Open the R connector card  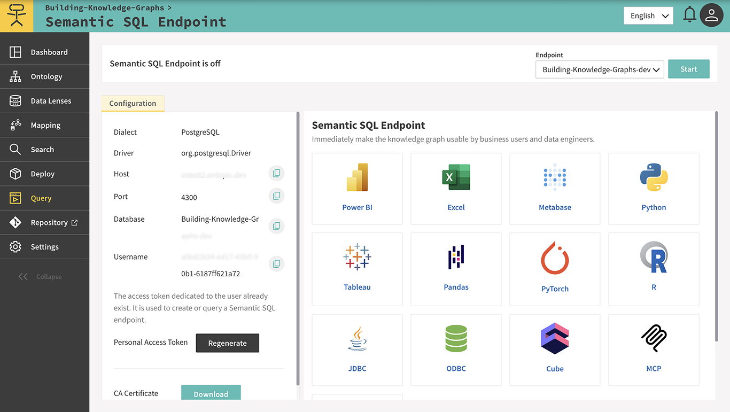point(654,269)
